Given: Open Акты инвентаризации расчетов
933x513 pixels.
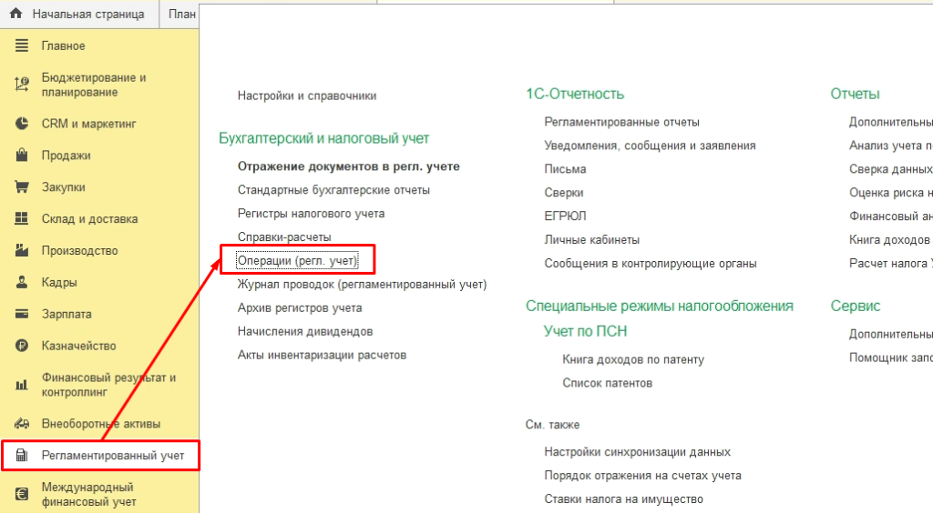Looking at the screenshot, I should [x=322, y=355].
